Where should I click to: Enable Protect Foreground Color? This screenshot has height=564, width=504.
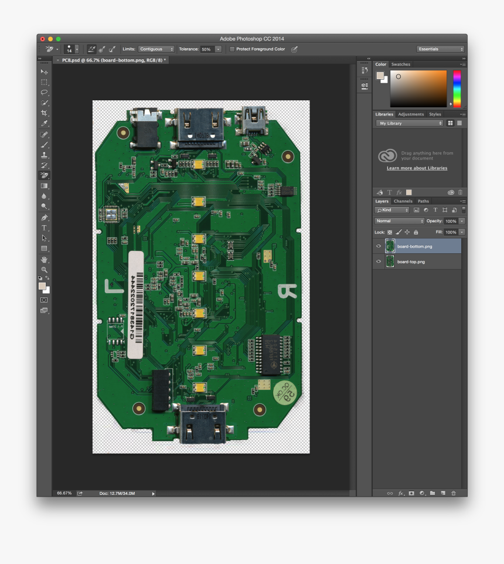tap(231, 49)
